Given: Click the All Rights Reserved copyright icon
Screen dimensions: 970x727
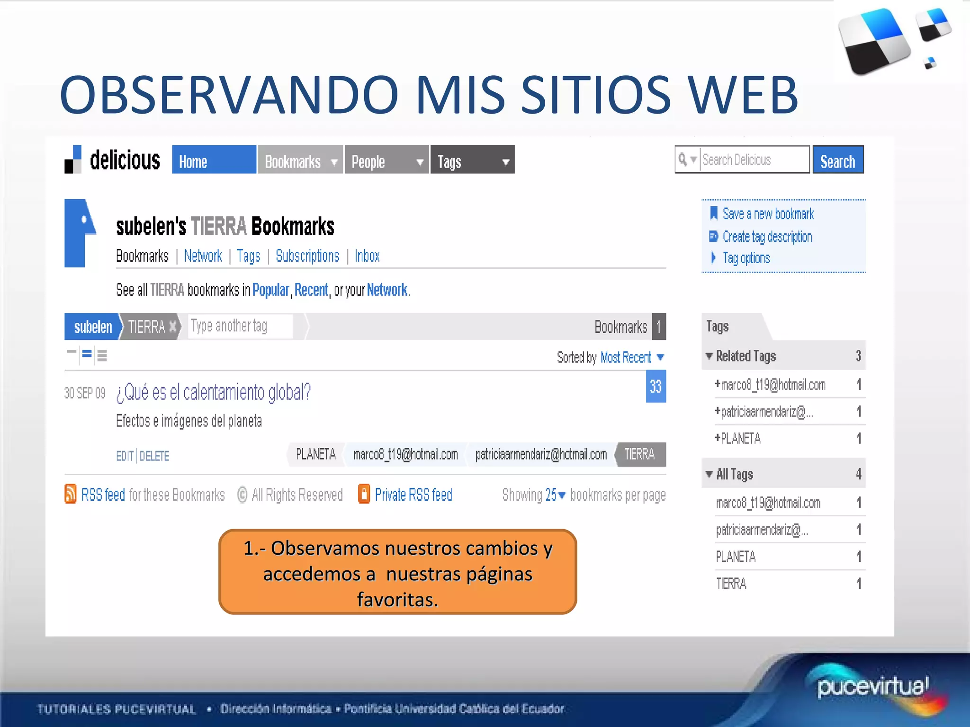Looking at the screenshot, I should pyautogui.click(x=242, y=495).
